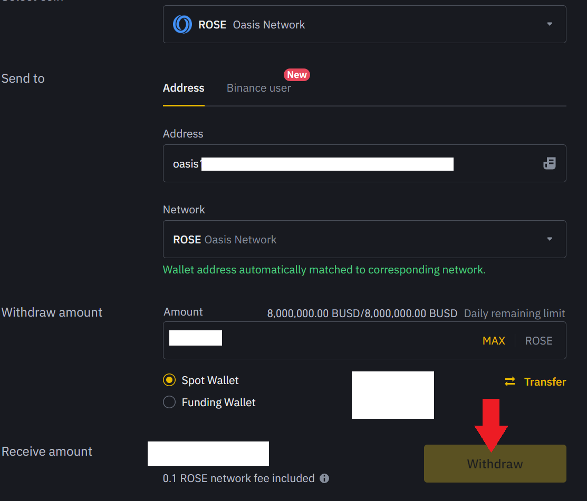Viewport: 587px width, 501px height.
Task: Select the Spot Wallet radio button
Action: click(169, 380)
